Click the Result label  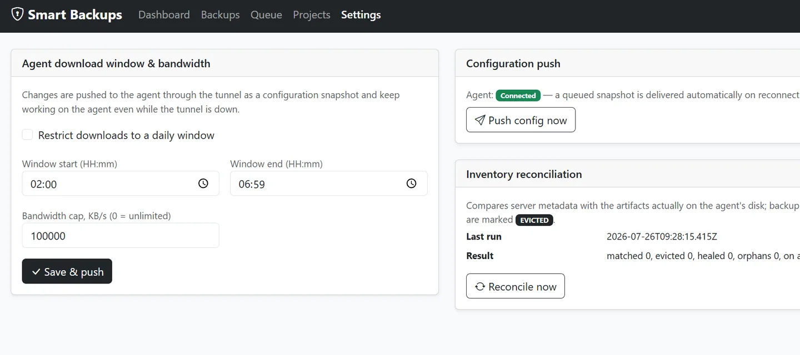(x=480, y=256)
